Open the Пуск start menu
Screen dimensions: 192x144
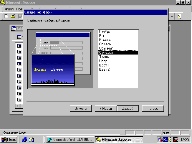(x=9, y=140)
